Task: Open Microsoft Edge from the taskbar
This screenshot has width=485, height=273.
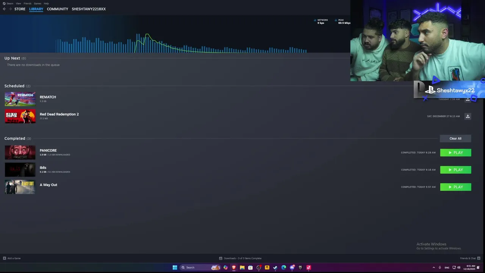Action: [x=284, y=267]
